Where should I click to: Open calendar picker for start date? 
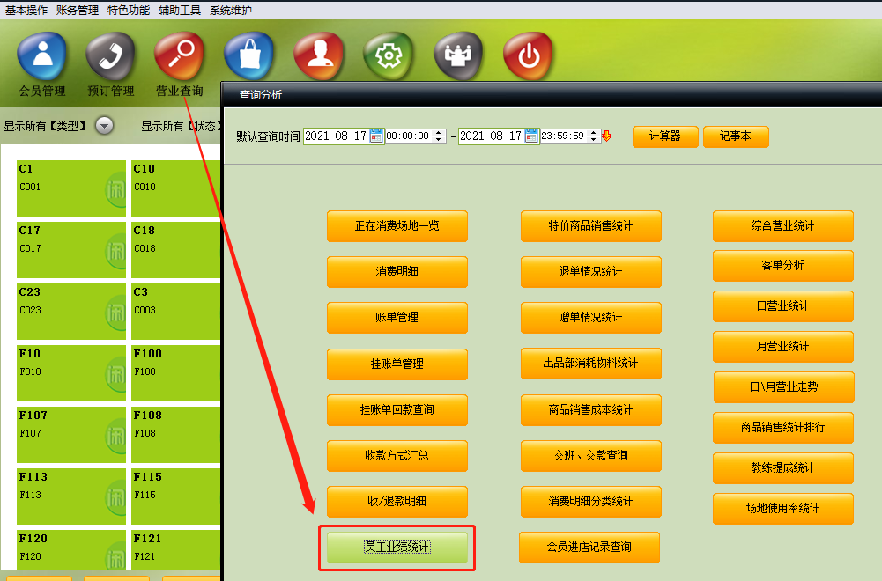click(x=376, y=136)
